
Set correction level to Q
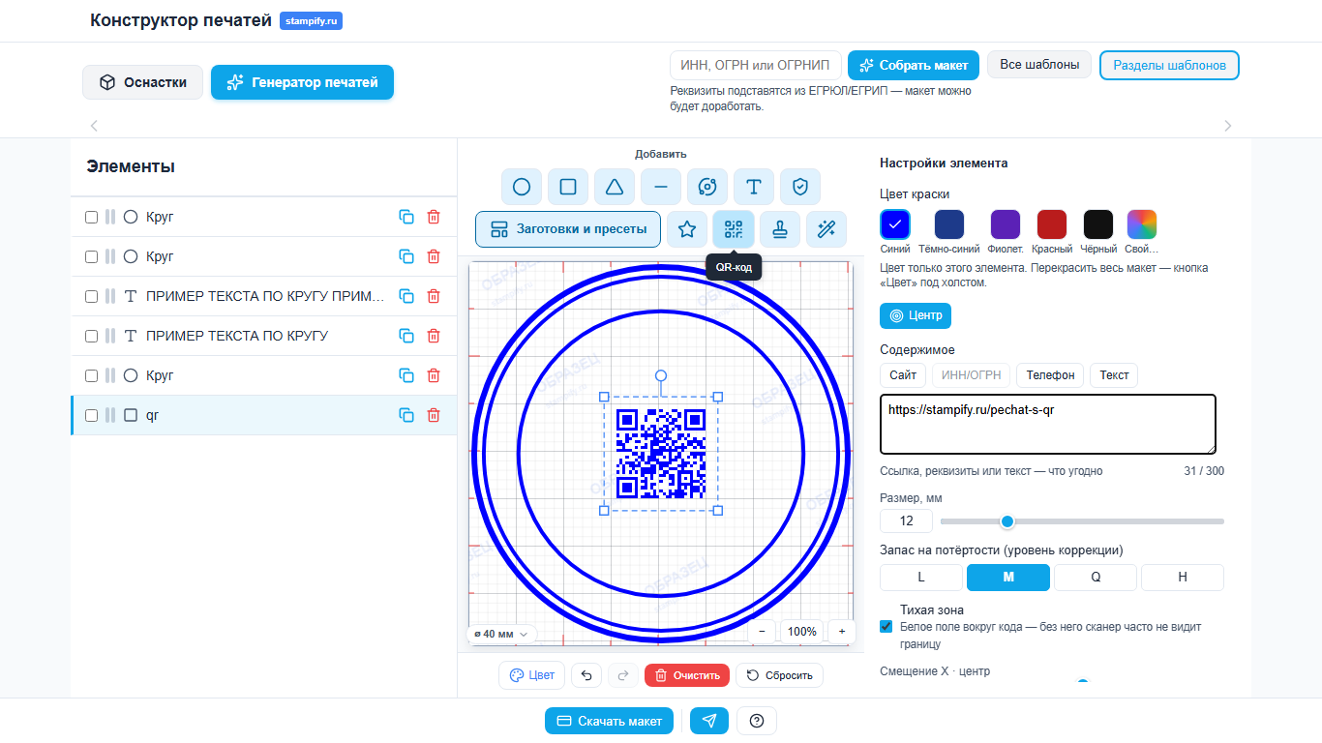click(1096, 578)
